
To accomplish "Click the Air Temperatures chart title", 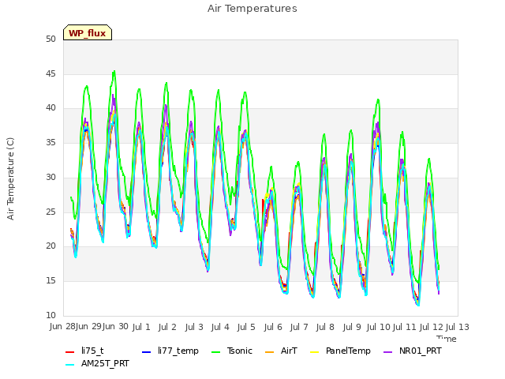I will click(252, 9).
